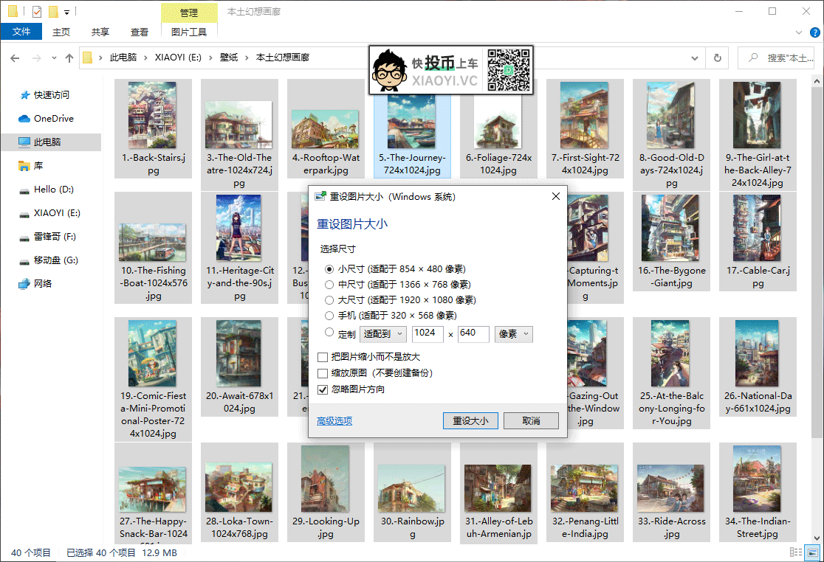Open OneDrive in the sidebar
Image resolution: width=824 pixels, height=562 pixels.
pos(53,119)
